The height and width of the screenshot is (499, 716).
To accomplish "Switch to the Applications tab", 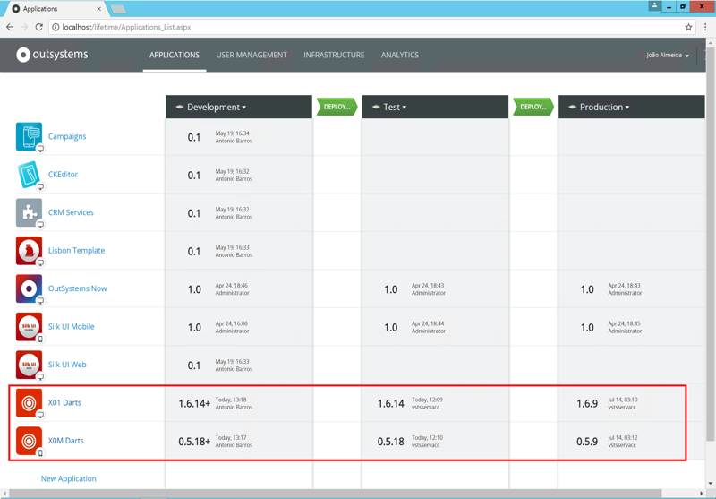I will pyautogui.click(x=175, y=55).
